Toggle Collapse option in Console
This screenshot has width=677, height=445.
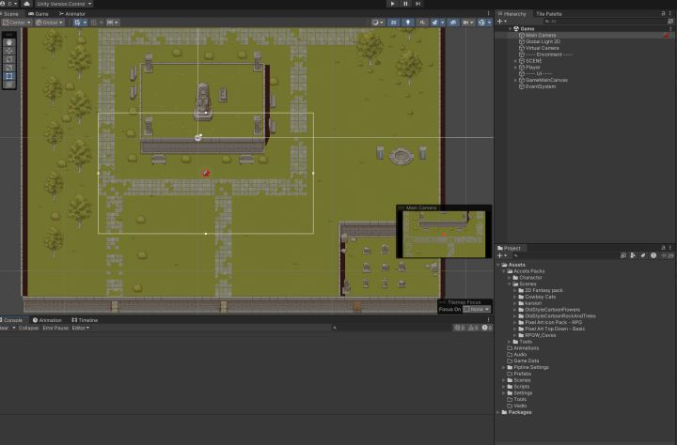[x=28, y=328]
